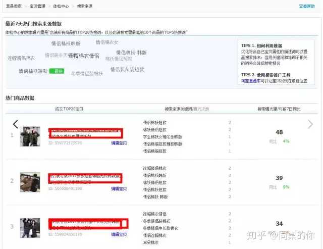Click 编辑宝贝 for the second product
Screen dimensions: 323x249
pyautogui.click(x=119, y=189)
